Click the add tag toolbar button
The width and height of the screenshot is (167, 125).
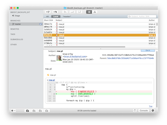click(55, 12)
